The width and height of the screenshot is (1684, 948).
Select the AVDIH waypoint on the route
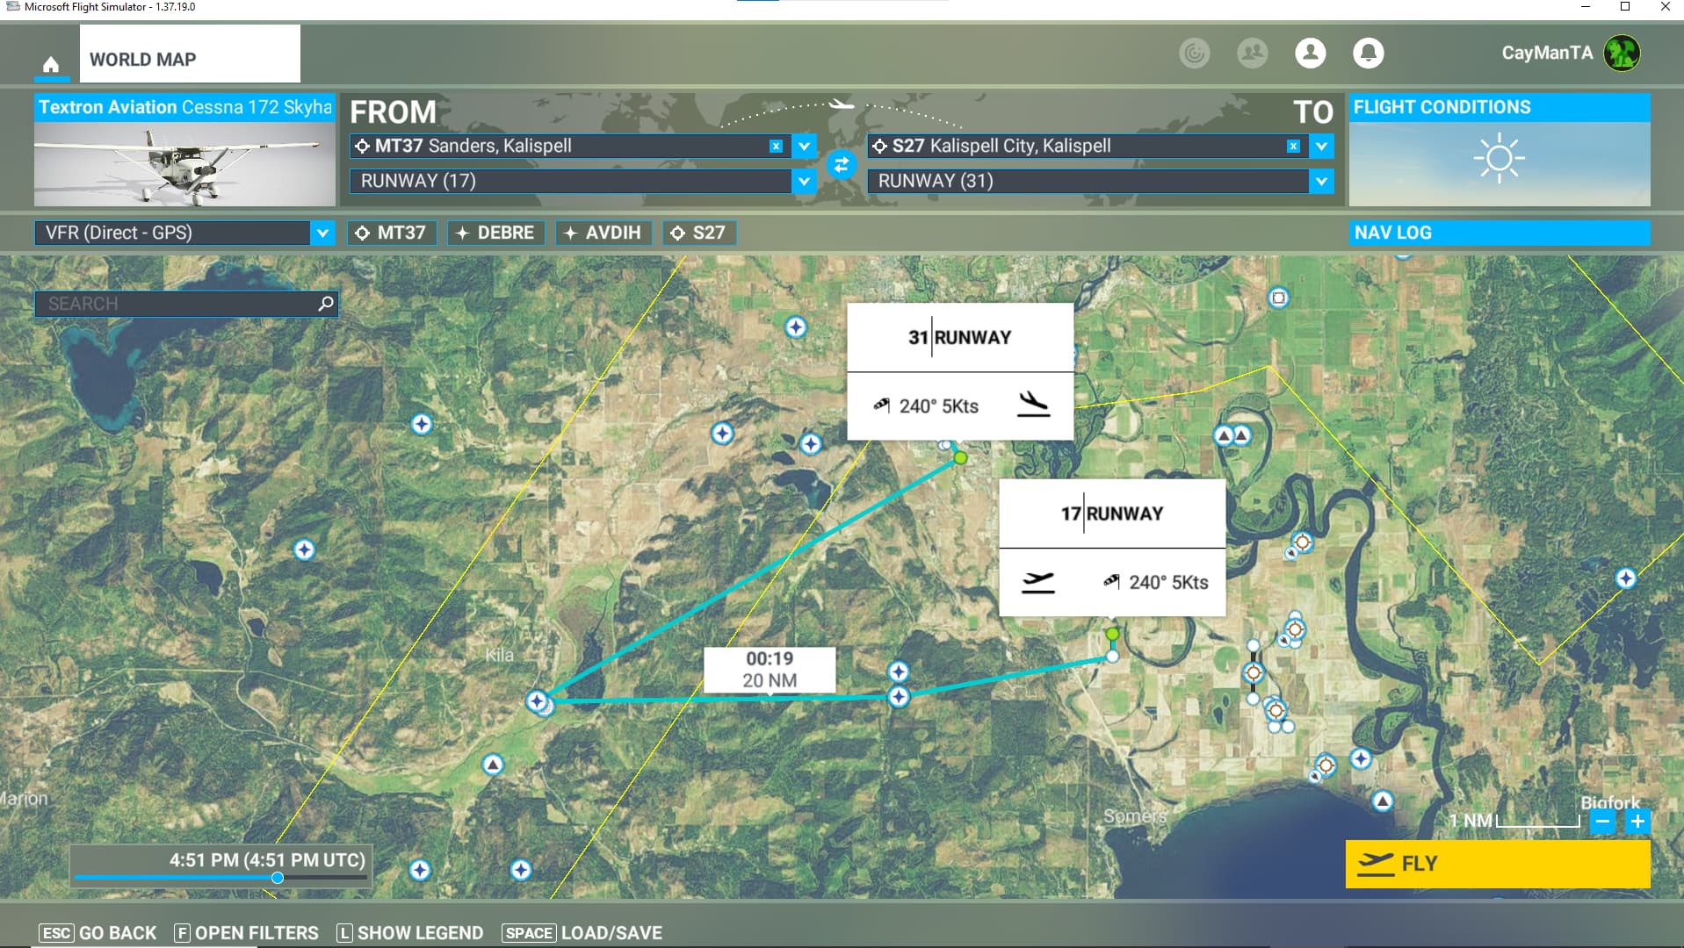[x=899, y=697]
